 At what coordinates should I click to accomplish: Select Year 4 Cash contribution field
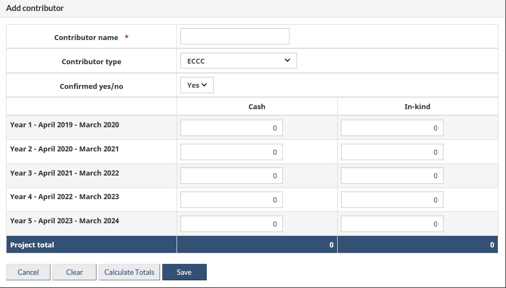[231, 200]
